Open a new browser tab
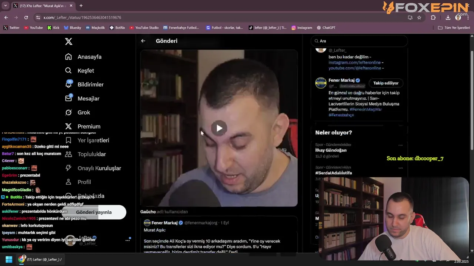This screenshot has height=266, width=474. [81, 6]
